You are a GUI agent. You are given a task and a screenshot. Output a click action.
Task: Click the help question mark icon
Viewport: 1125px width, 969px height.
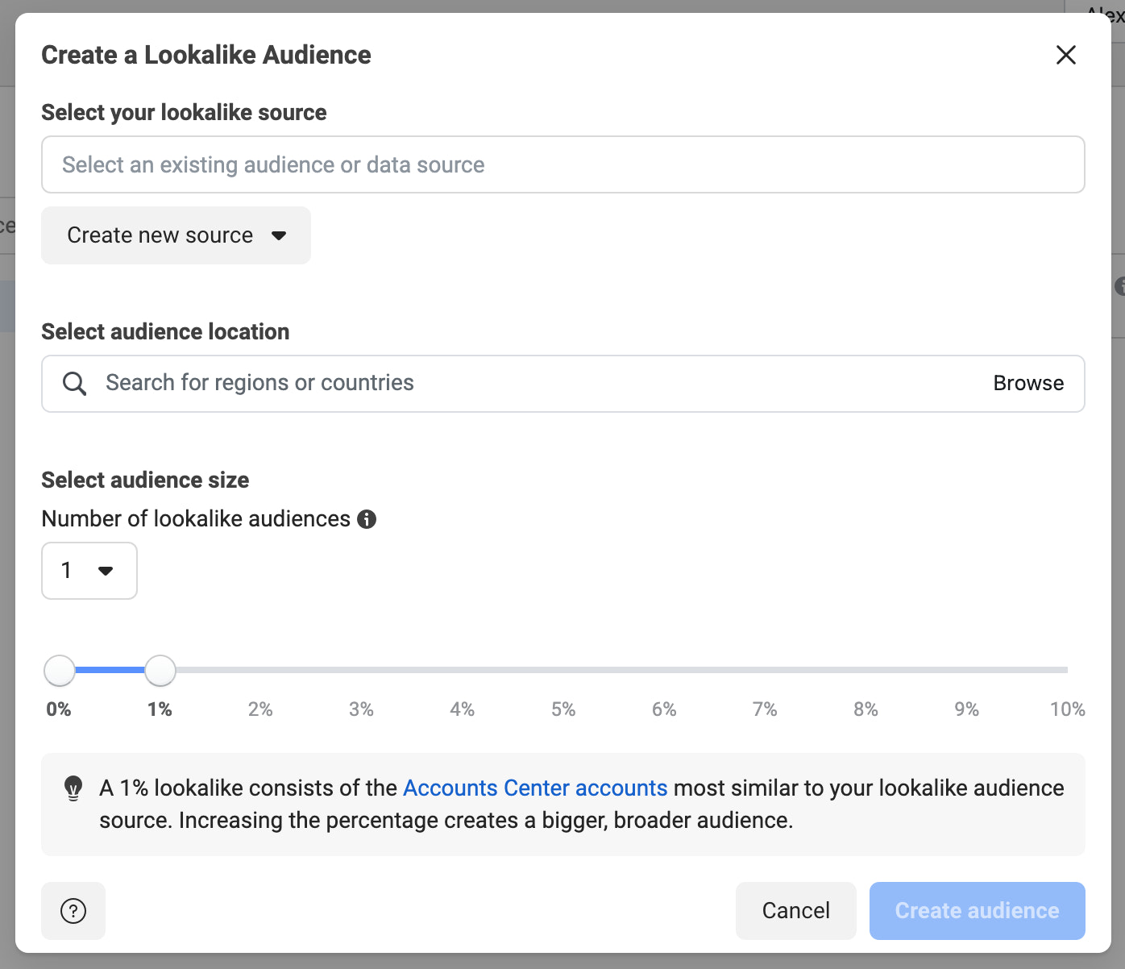coord(73,911)
